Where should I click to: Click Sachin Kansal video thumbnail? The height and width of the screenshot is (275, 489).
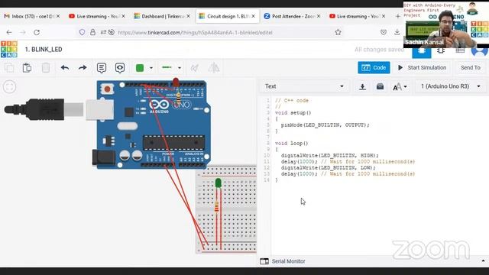coord(446,24)
